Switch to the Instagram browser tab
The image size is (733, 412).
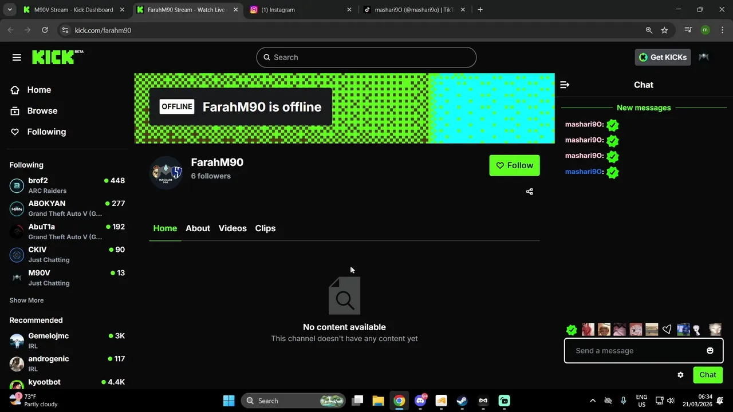[302, 10]
